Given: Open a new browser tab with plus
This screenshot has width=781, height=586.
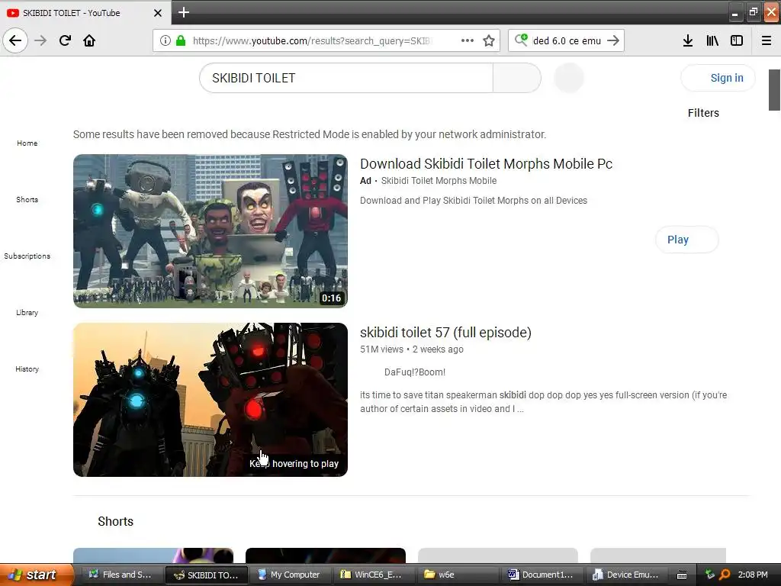Looking at the screenshot, I should click(x=183, y=12).
